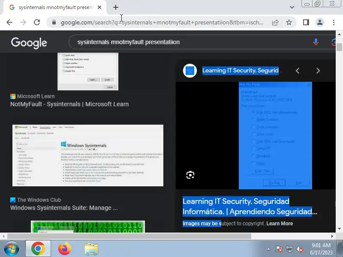Click the Learn More copyright link
The image size is (343, 257).
280,224
